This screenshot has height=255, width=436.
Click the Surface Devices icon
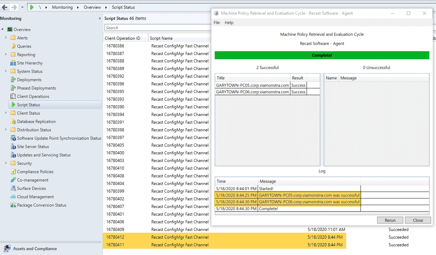pyautogui.click(x=13, y=188)
